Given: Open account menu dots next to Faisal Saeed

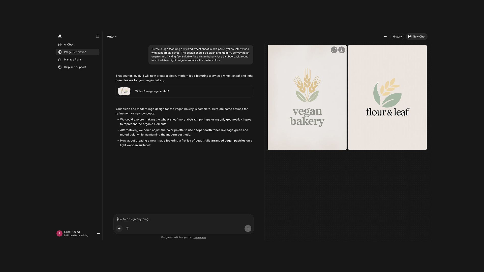Looking at the screenshot, I should pos(99,233).
